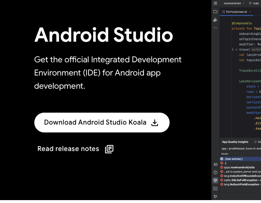The image size is (261, 203).
Task: Open Read release notes link
Action: tap(75, 149)
